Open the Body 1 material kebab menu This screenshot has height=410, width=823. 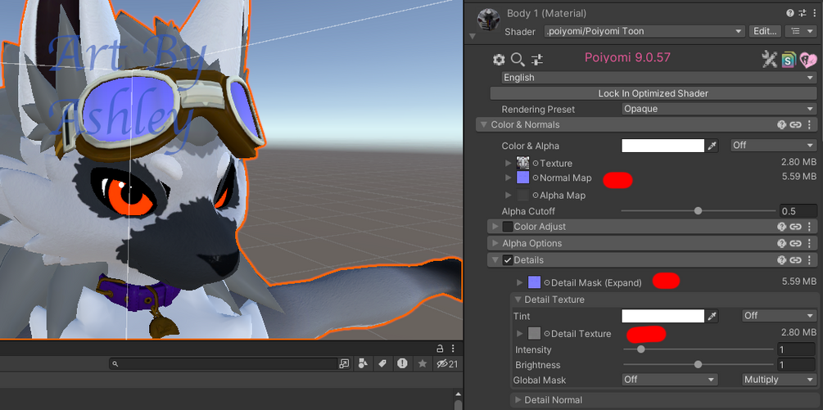click(x=813, y=13)
